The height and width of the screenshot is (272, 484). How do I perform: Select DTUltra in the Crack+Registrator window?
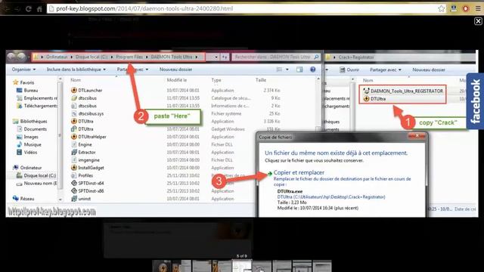click(x=374, y=99)
